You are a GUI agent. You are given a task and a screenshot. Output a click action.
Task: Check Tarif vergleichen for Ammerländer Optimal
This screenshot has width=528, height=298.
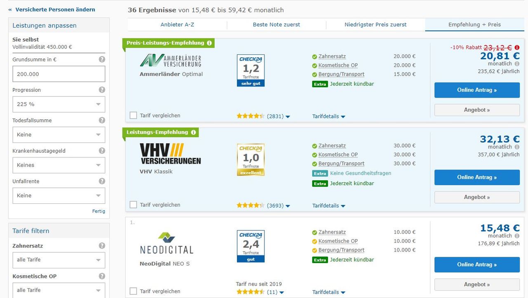coord(133,116)
